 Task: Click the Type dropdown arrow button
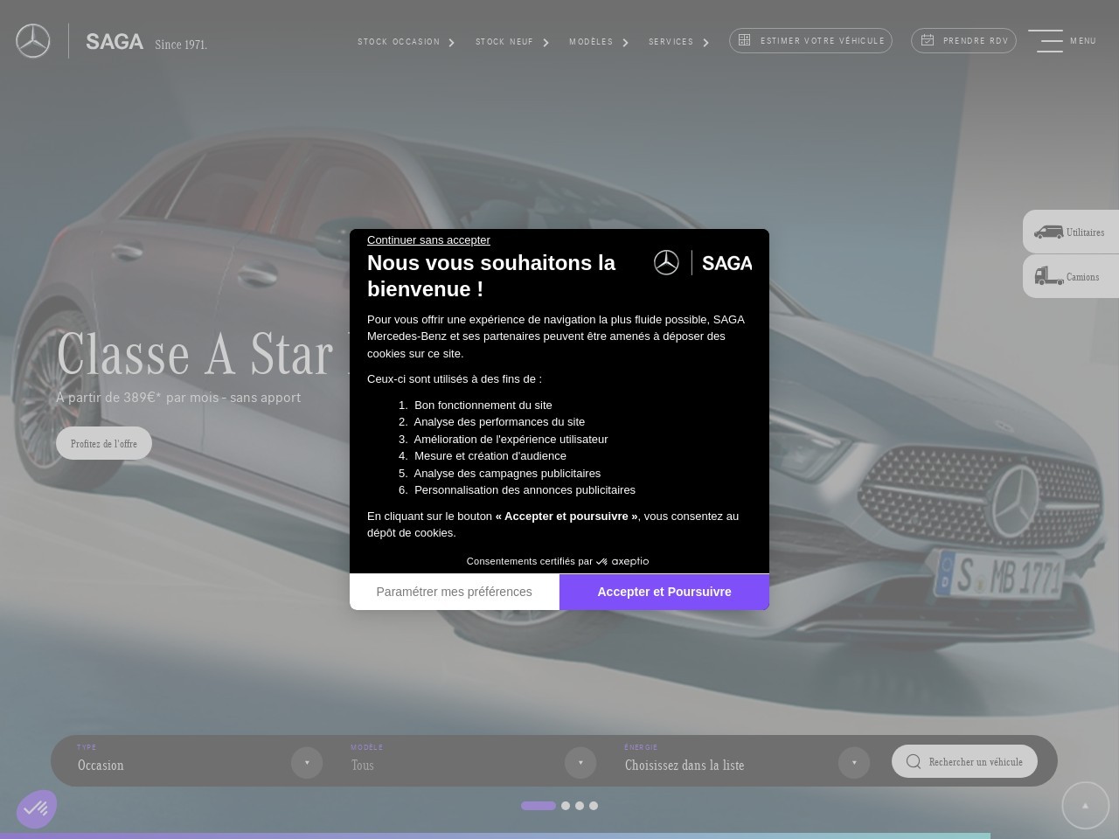(x=307, y=763)
